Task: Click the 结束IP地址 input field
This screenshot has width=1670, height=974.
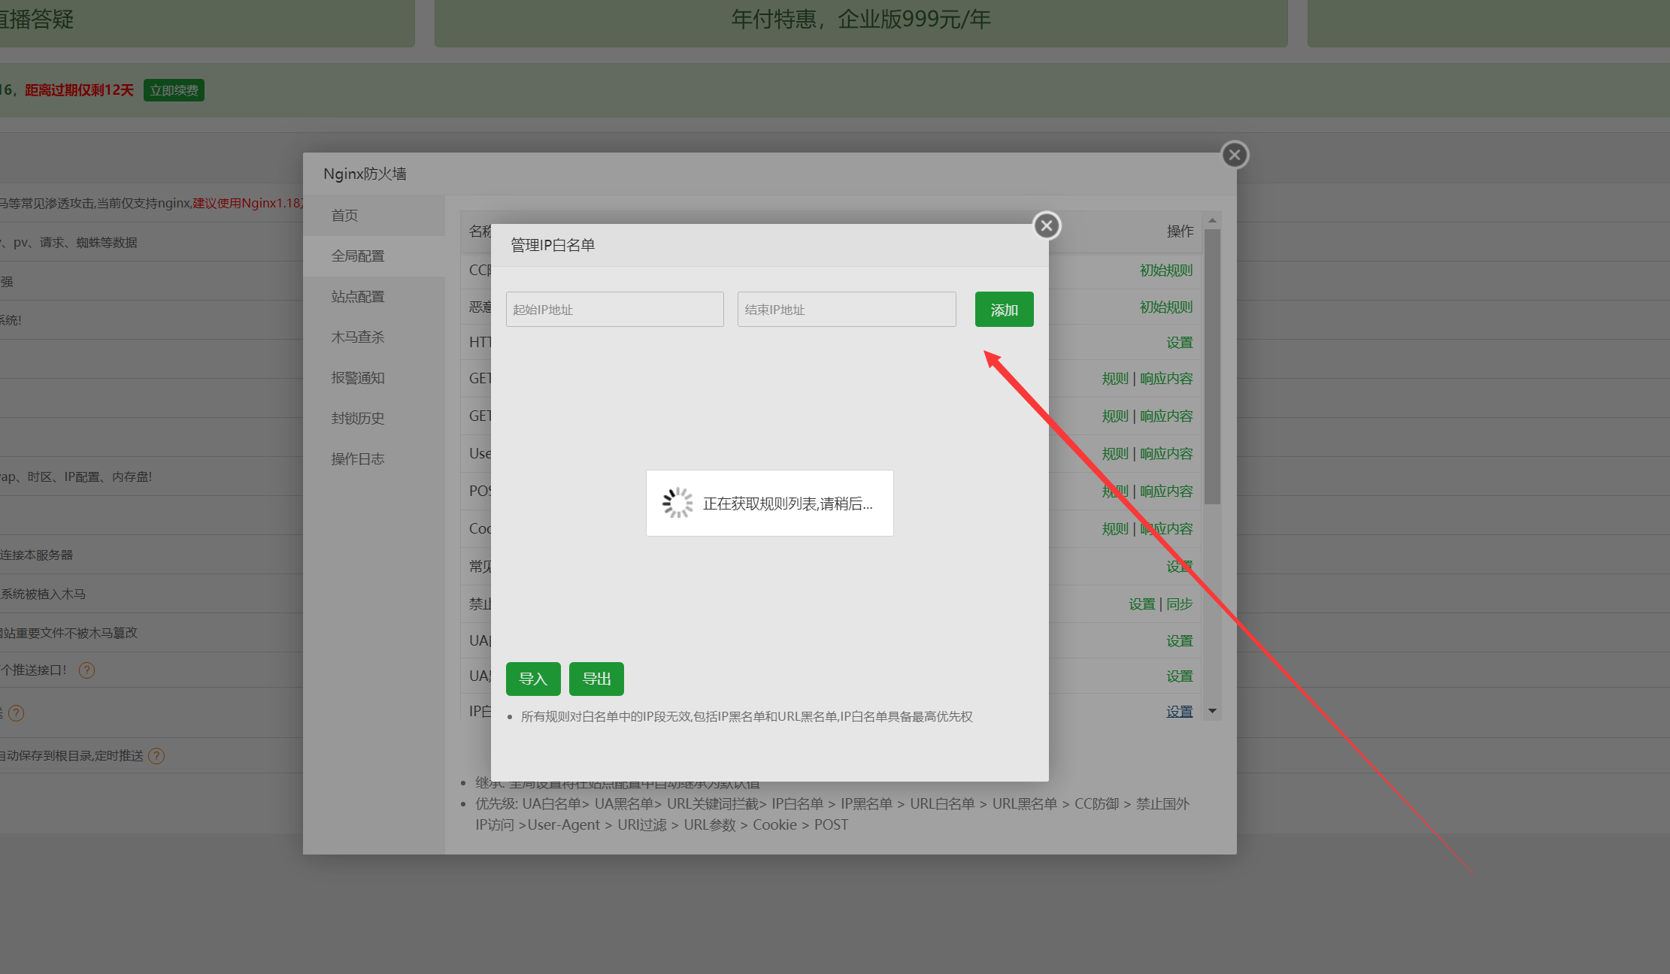Action: (x=846, y=310)
